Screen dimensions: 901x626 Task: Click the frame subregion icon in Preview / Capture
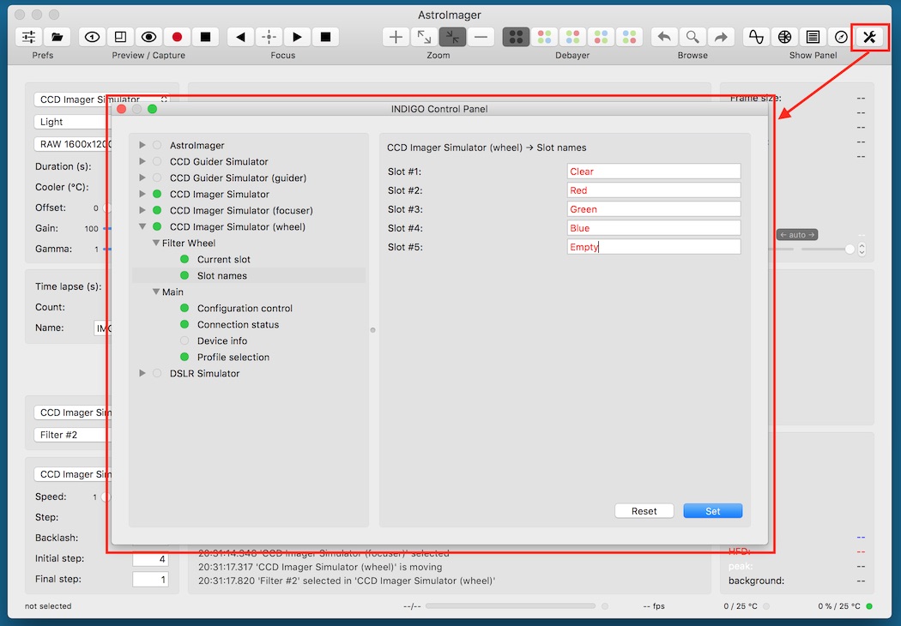pos(120,38)
